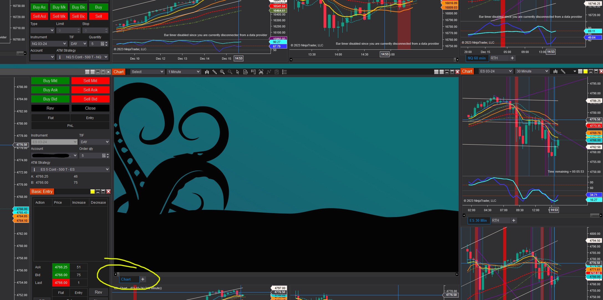The height and width of the screenshot is (300, 603).
Task: Toggle yellow link square in Basic Entry header
Action: tap(93, 191)
